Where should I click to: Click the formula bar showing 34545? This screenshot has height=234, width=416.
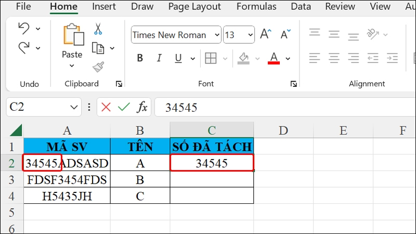pyautogui.click(x=285, y=107)
